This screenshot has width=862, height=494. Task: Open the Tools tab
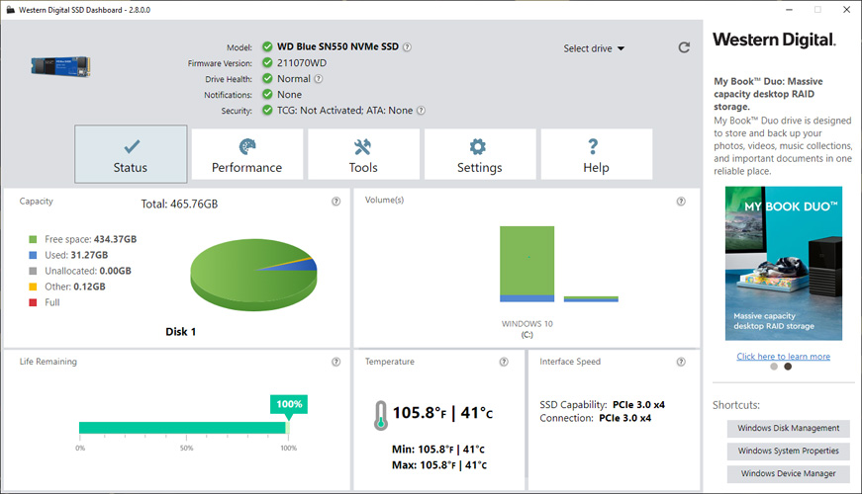(363, 154)
